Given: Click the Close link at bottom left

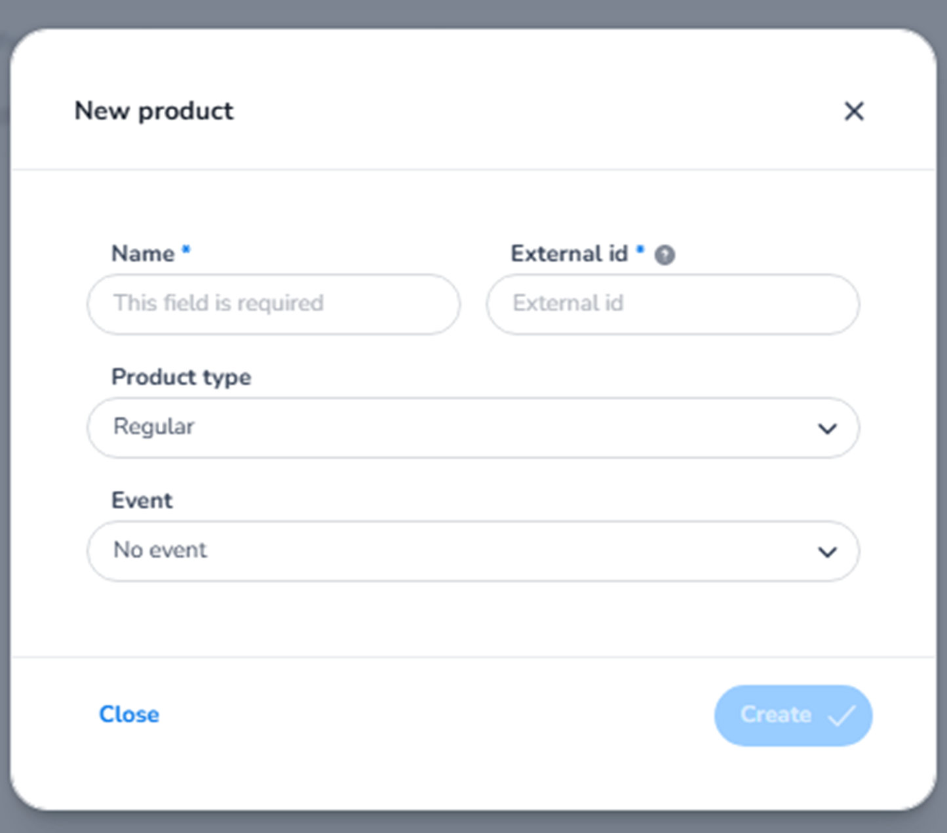Looking at the screenshot, I should [x=129, y=714].
